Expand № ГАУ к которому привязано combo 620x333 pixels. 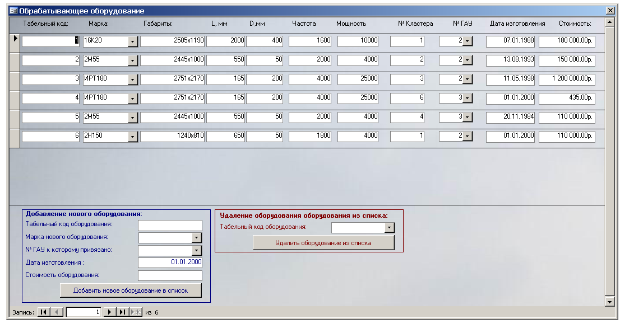point(197,250)
